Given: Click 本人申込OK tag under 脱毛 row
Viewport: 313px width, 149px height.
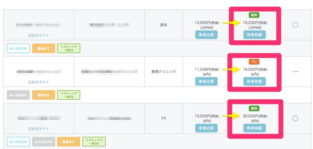Looking at the screenshot, I should tap(18, 48).
